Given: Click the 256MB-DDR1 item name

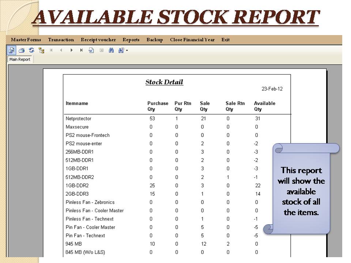Looking at the screenshot, I should pos(79,152).
